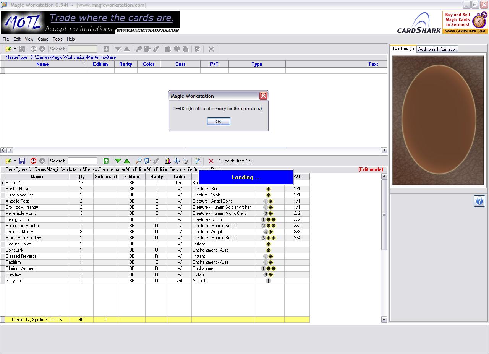Image resolution: width=489 pixels, height=354 pixels.
Task: Click the deck list scrollbar down arrow
Action: point(384,319)
